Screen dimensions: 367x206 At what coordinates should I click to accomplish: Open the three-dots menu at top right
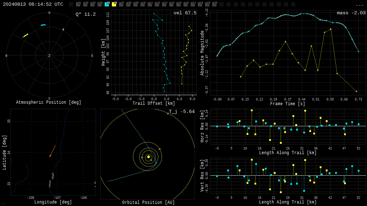359,5
